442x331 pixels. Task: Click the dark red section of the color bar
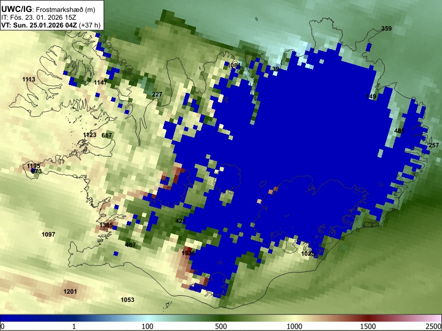click(x=368, y=318)
